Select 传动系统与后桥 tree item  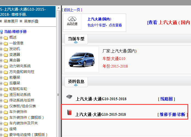point(22,101)
